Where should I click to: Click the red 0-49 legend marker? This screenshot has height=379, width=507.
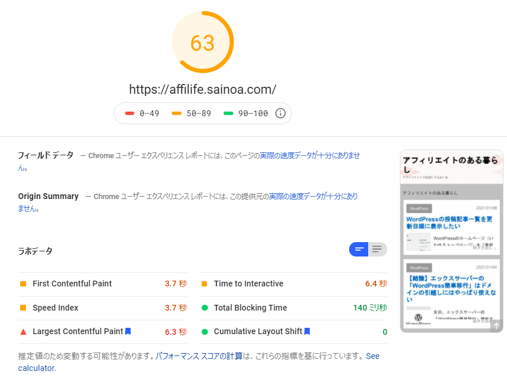click(130, 113)
